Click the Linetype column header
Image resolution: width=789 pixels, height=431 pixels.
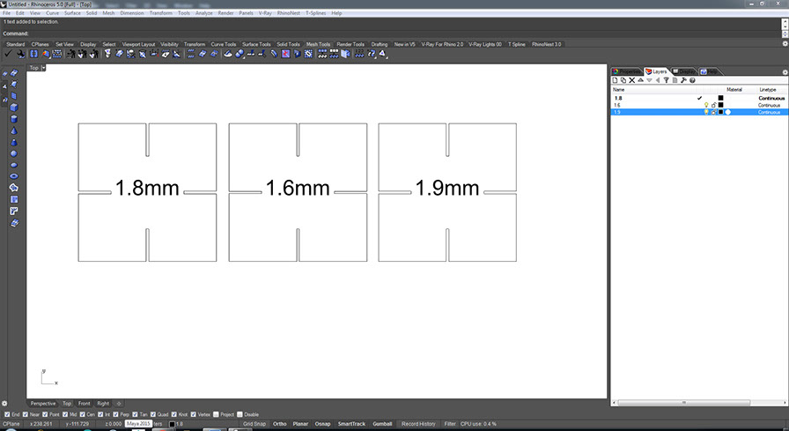[768, 90]
